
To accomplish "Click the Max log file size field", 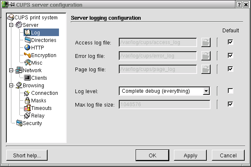I will [x=165, y=104].
